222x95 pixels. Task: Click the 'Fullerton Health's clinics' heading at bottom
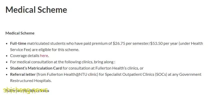coord(27,90)
